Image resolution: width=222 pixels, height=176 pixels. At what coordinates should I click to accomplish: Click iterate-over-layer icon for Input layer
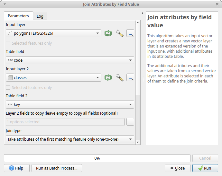[108, 33]
